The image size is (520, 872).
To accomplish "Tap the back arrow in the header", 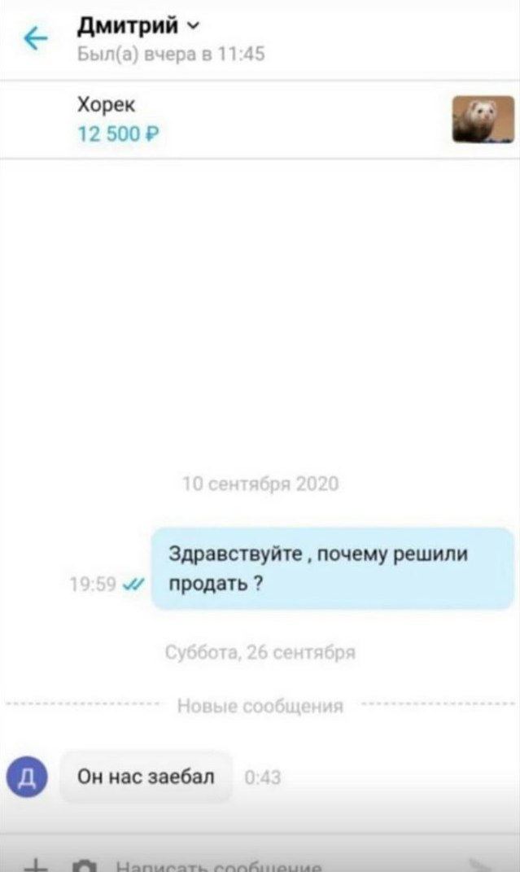I will 36,39.
